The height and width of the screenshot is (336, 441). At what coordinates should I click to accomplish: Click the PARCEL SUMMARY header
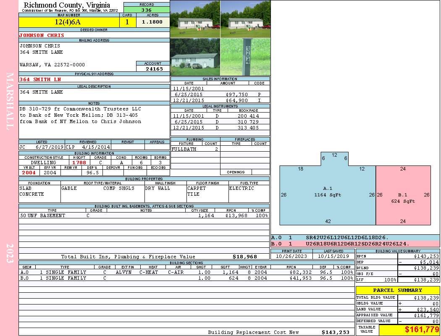pyautogui.click(x=397, y=290)
